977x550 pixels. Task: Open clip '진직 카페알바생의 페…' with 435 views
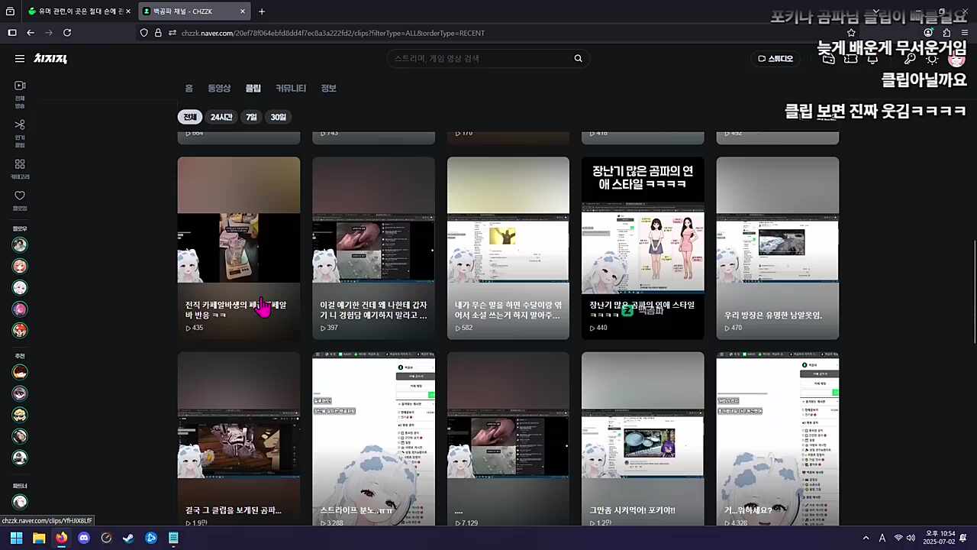[239, 248]
